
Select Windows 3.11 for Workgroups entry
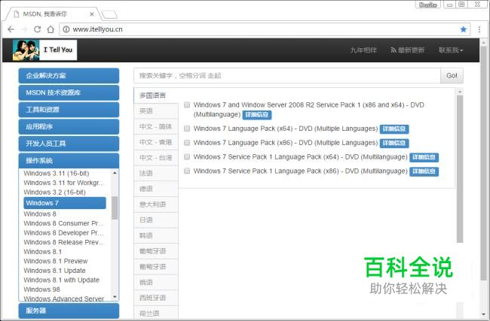[x=64, y=183]
